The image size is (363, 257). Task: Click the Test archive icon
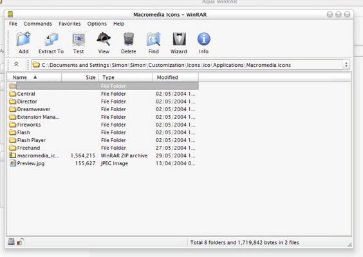[79, 40]
